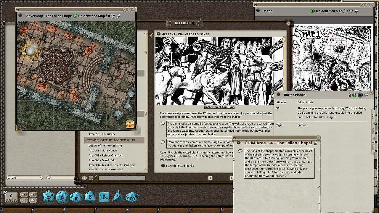
Task: Toggle the lock on Fallen Chapel story entry
Action: (x=315, y=143)
